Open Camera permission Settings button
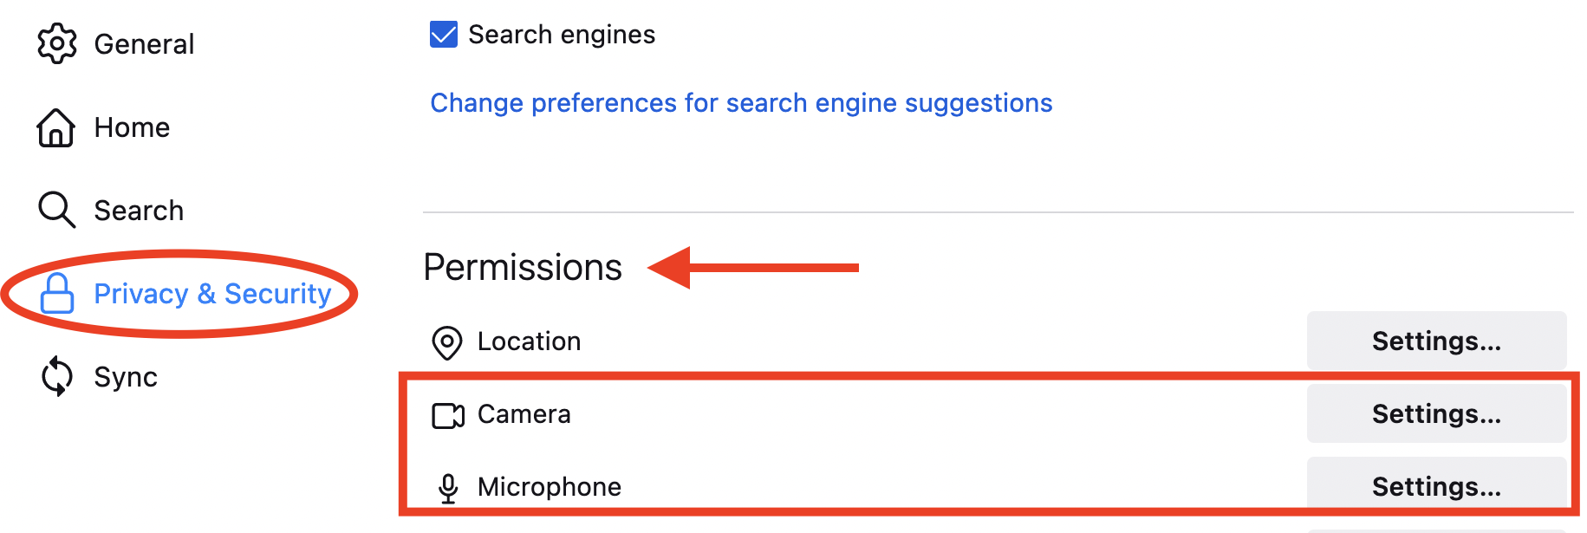The height and width of the screenshot is (533, 1587). [x=1436, y=413]
